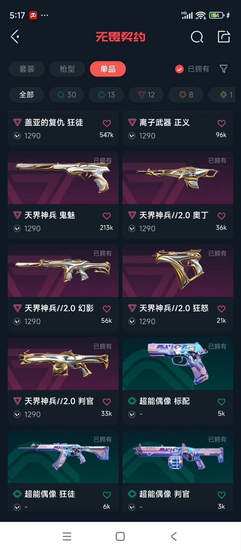Switch to the 套装 tab

tap(27, 69)
